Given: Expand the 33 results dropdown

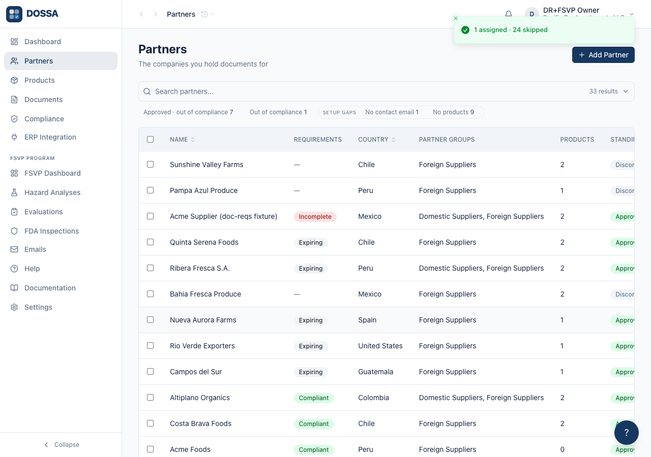Looking at the screenshot, I should click(x=609, y=91).
